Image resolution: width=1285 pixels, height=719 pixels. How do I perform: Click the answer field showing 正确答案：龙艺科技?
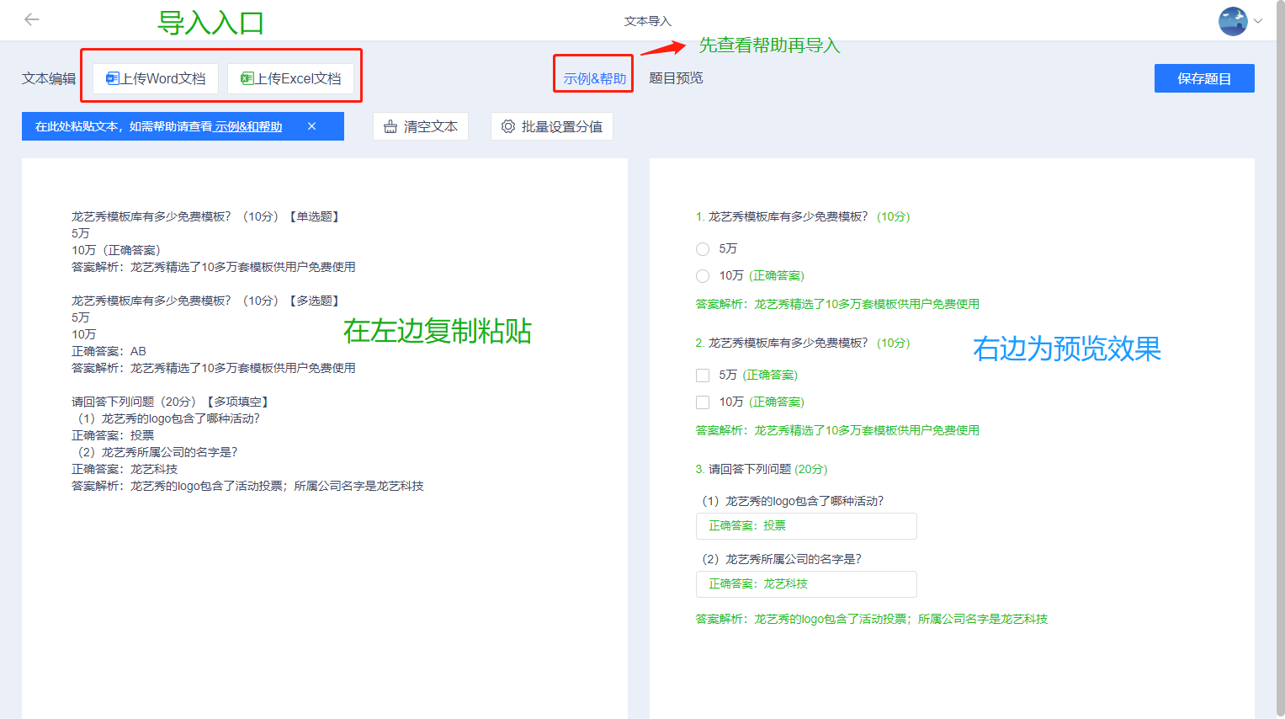click(806, 583)
